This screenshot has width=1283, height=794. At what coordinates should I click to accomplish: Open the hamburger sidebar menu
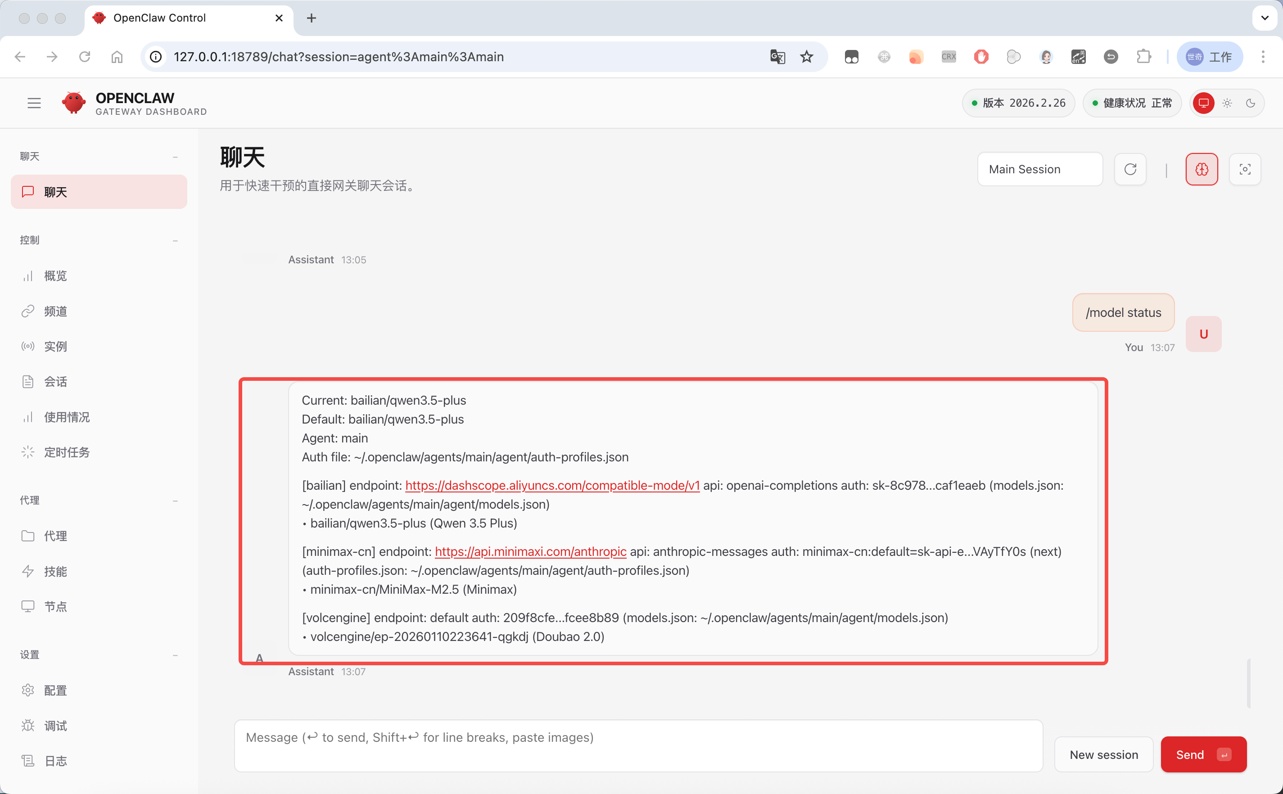click(34, 103)
